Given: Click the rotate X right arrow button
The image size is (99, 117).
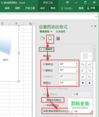Looking at the screenshot, I should 90,64.
